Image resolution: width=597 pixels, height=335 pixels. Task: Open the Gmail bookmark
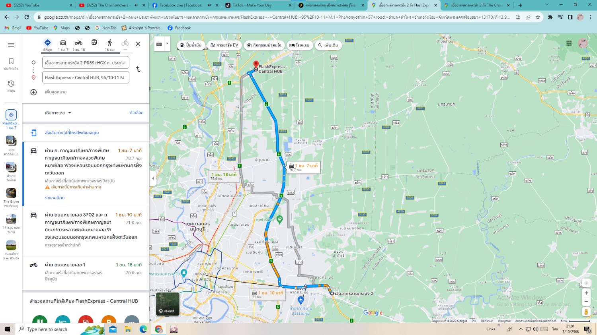13,28
